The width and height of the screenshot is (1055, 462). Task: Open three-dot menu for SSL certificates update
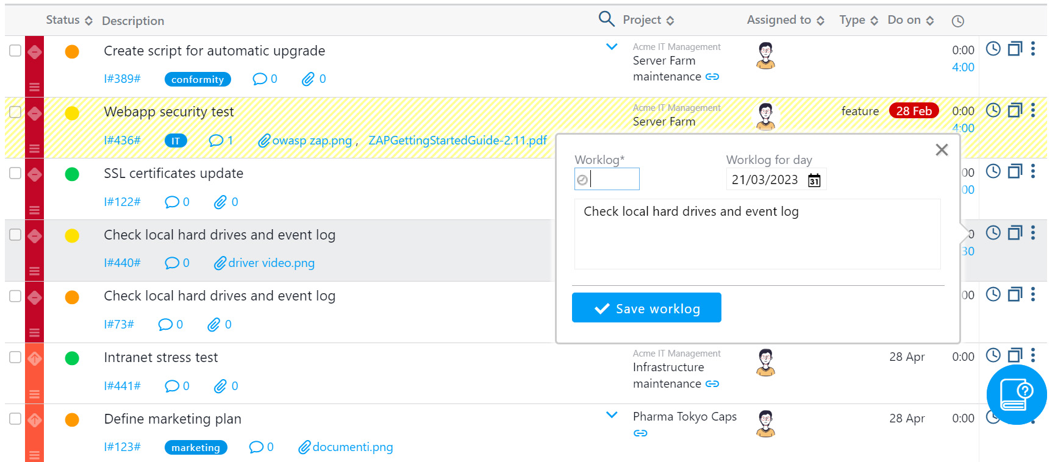click(x=1032, y=171)
